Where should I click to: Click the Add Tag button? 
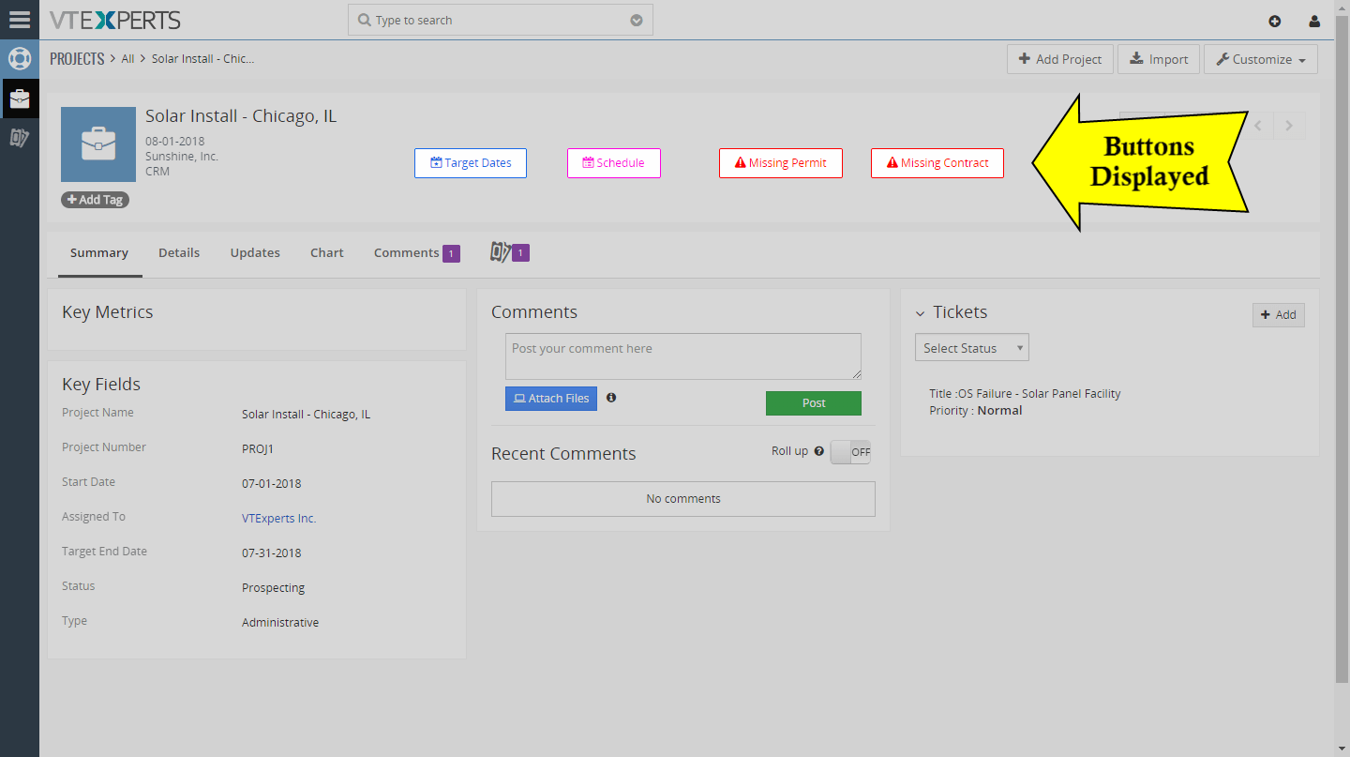[94, 199]
